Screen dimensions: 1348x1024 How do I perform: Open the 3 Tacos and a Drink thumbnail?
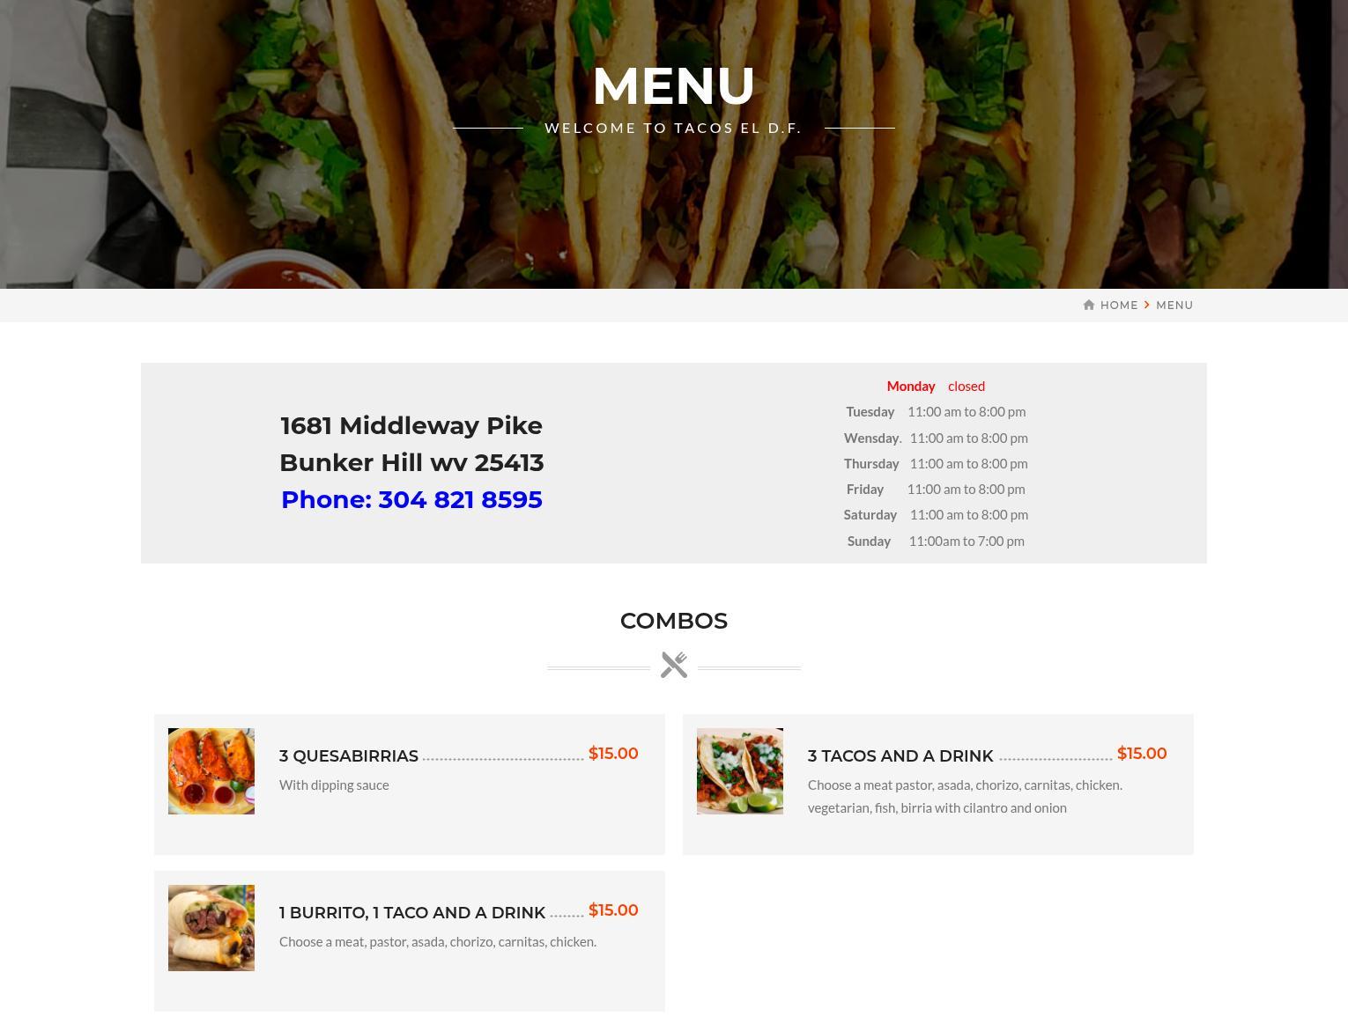740,771
